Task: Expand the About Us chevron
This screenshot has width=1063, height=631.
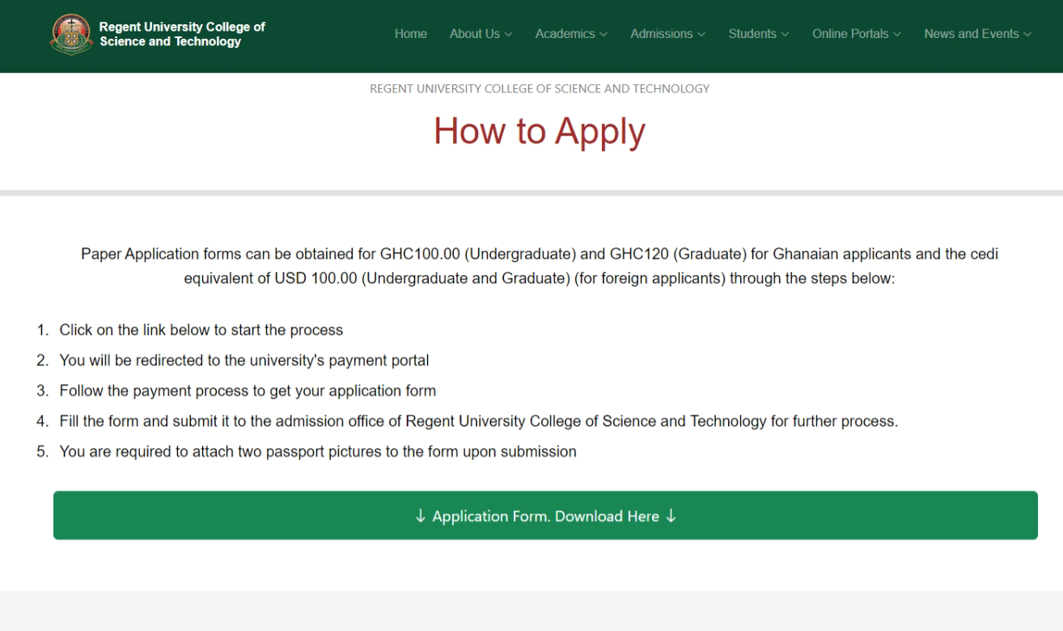Action: click(x=508, y=35)
